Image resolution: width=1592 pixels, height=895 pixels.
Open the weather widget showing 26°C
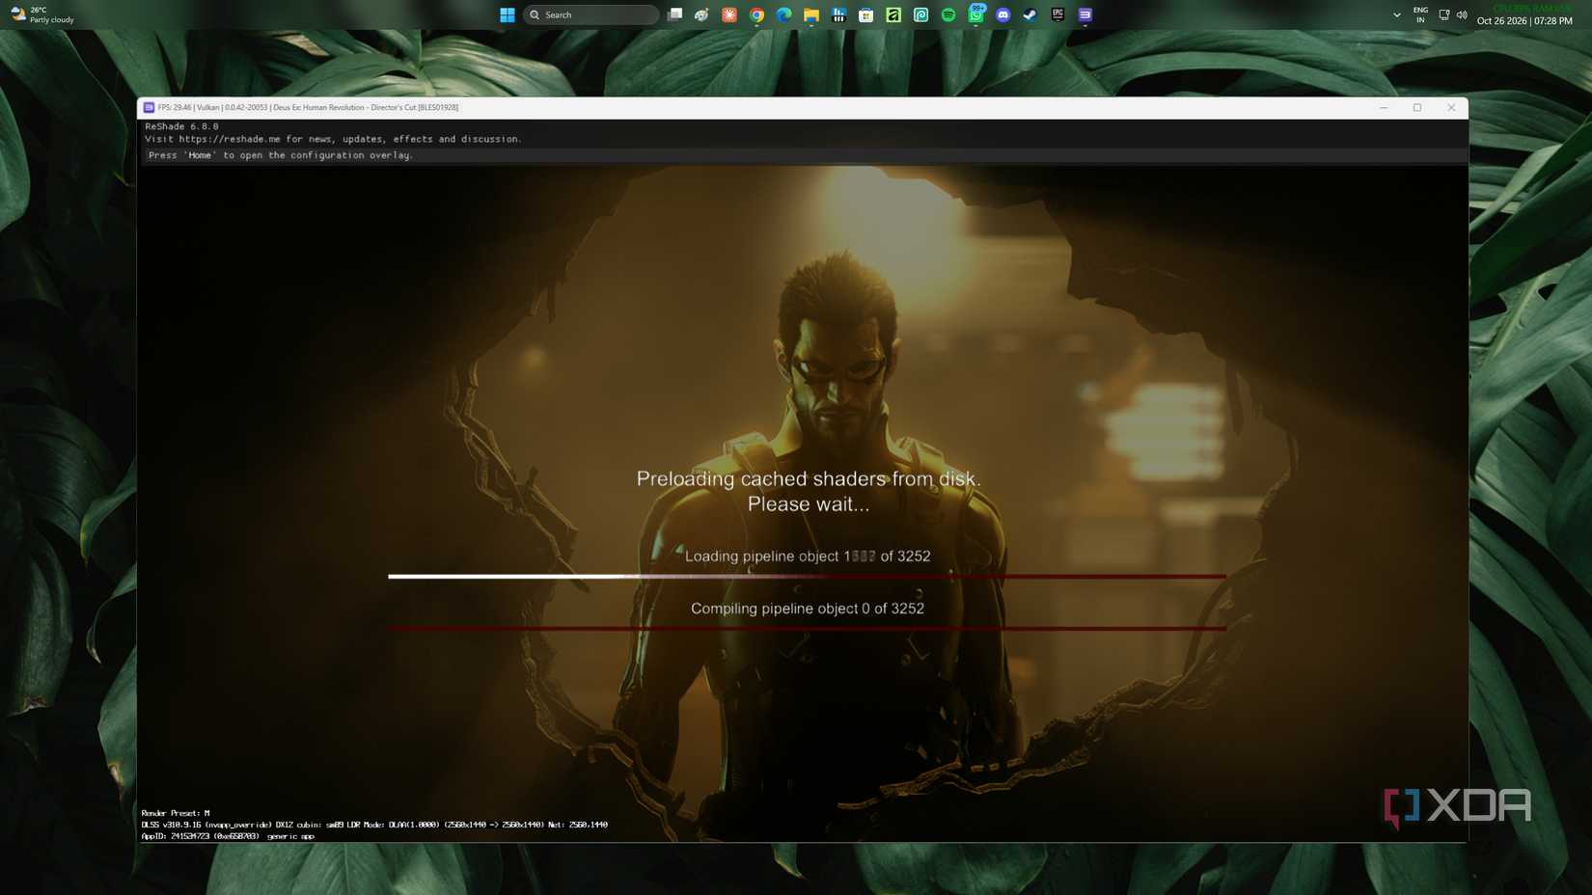click(42, 14)
